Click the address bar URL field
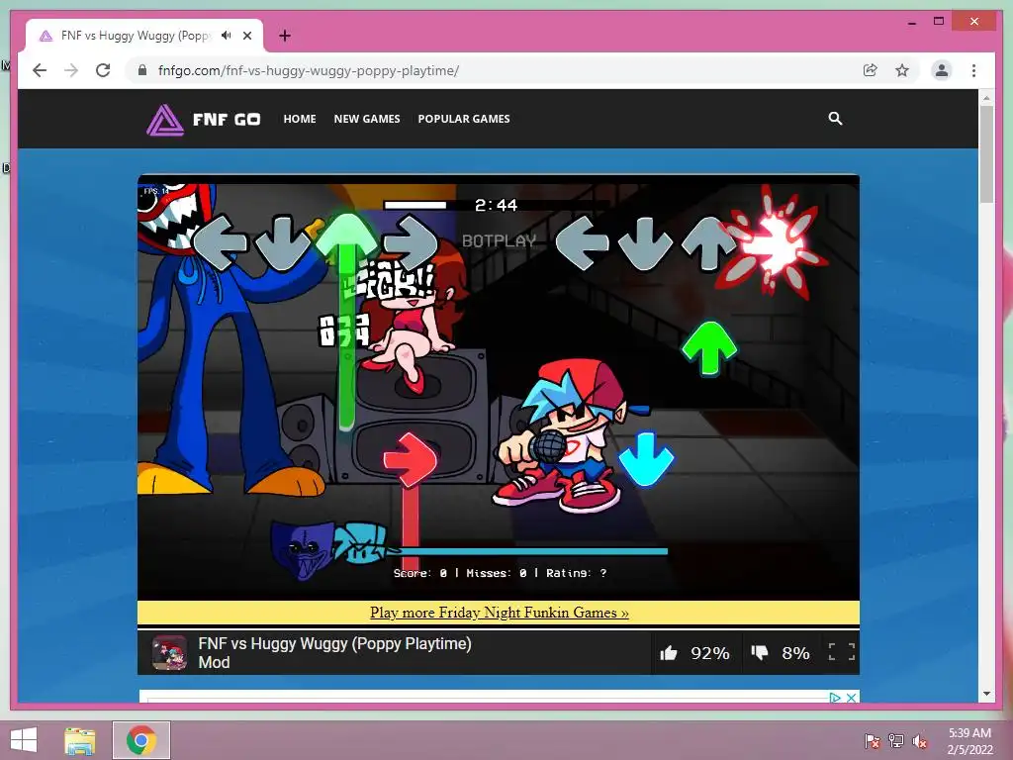Screen dimensions: 1013x760 point(498,70)
